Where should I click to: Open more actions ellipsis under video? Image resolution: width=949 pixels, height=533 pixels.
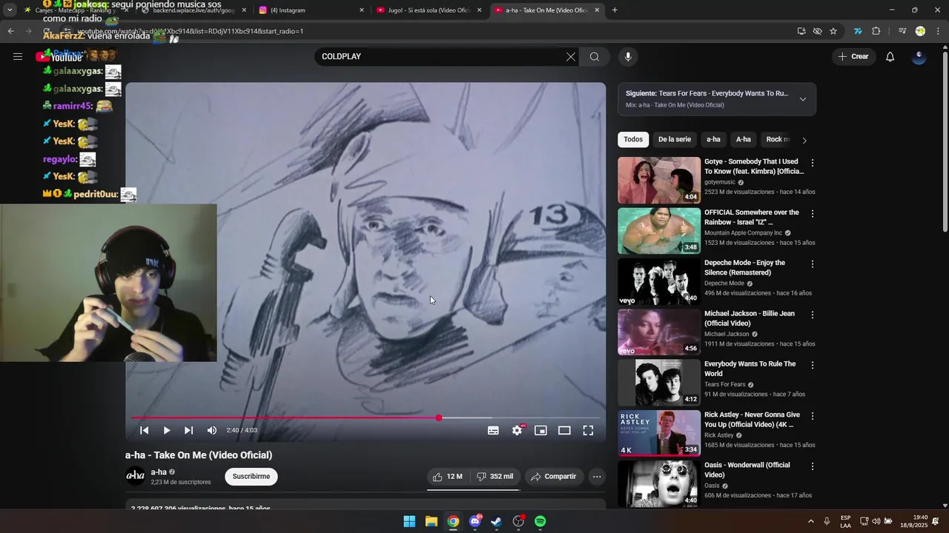click(x=597, y=477)
